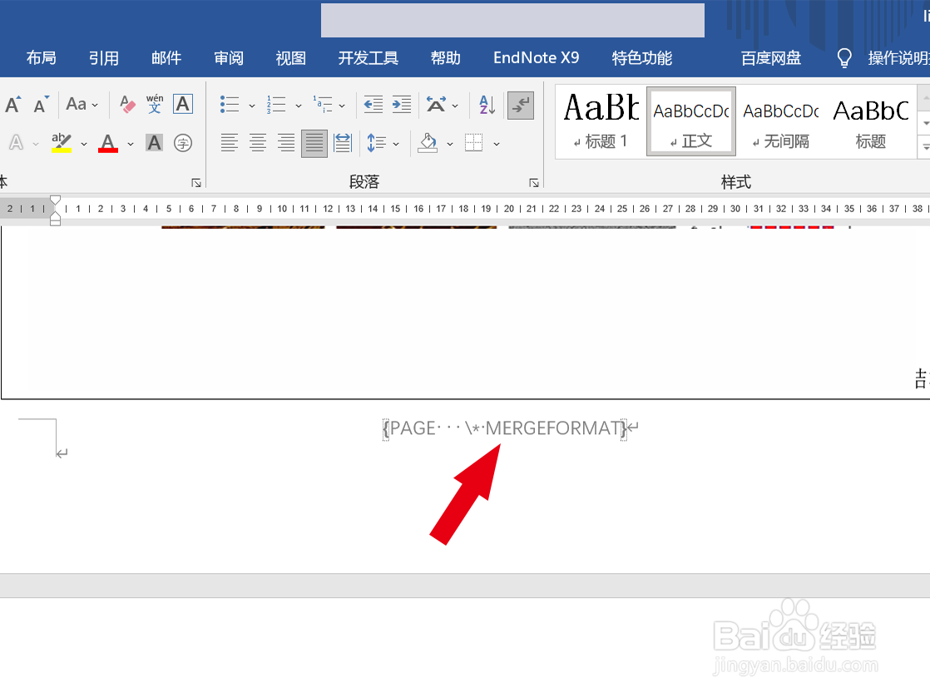
Task: Align text left
Action: [x=230, y=142]
